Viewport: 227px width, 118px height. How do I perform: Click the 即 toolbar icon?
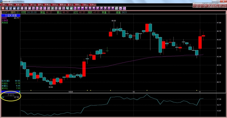click(64, 8)
